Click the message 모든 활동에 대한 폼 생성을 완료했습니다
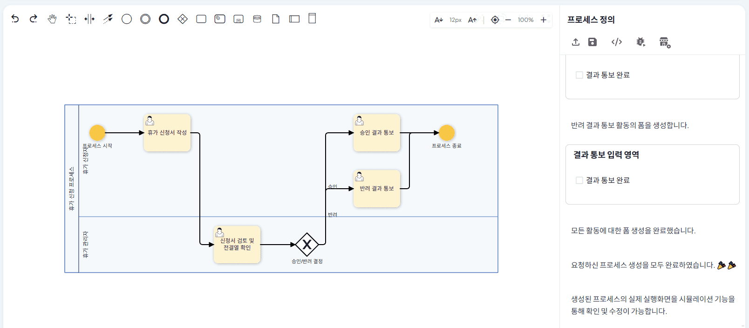 pos(633,231)
